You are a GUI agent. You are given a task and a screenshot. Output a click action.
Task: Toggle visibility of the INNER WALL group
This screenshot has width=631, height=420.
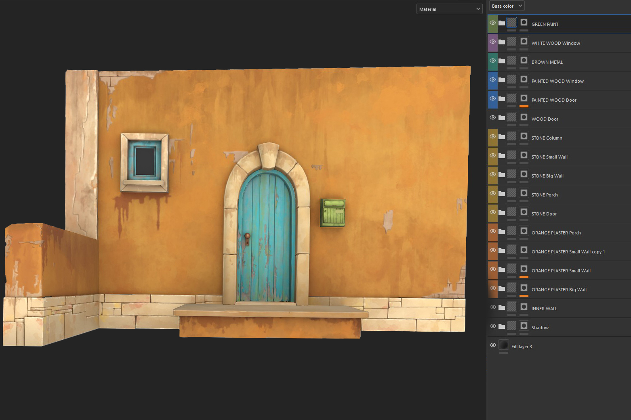[493, 307]
